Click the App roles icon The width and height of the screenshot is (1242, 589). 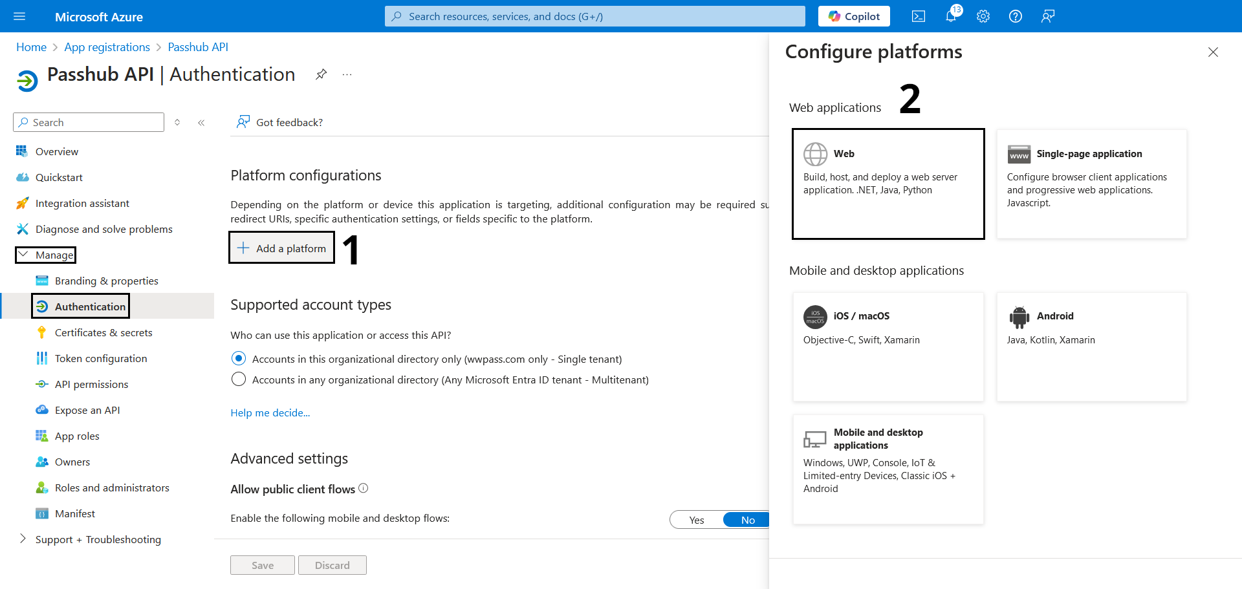[42, 436]
